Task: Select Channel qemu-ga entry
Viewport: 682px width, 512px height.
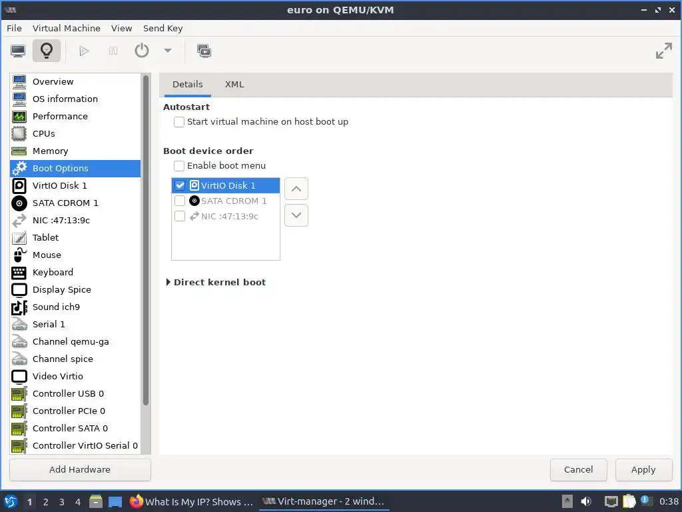Action: tap(75, 342)
